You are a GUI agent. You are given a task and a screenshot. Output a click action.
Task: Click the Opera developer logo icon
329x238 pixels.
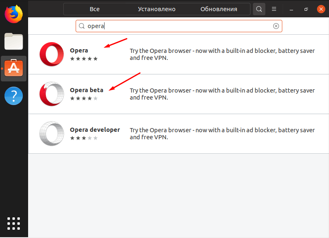[x=52, y=133]
